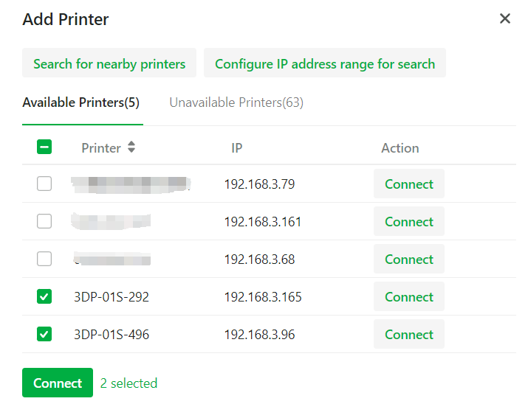This screenshot has width=528, height=418.
Task: Switch to Available Printers tab
Action: tap(81, 102)
